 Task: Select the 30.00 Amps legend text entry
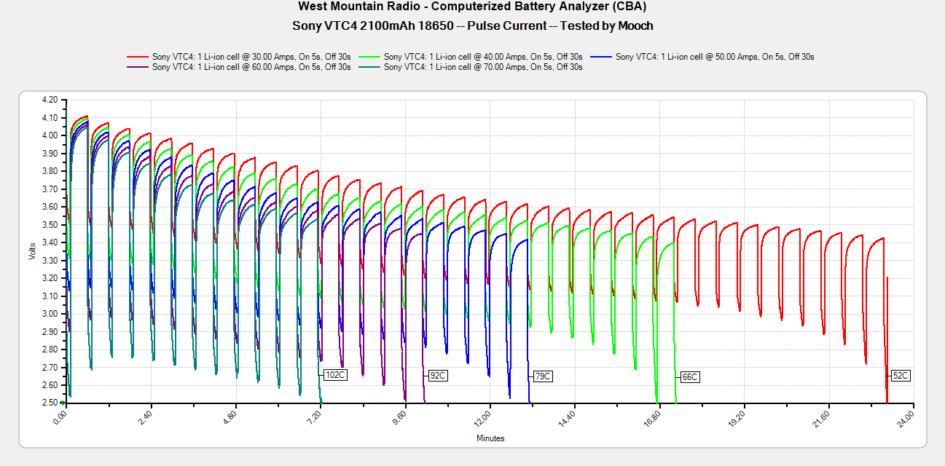click(251, 56)
